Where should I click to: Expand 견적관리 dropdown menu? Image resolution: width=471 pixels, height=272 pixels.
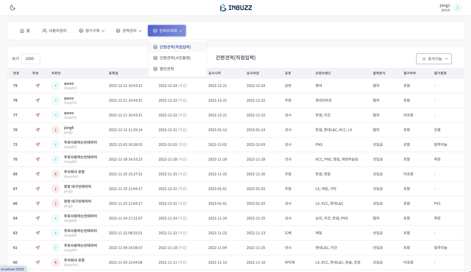[128, 31]
